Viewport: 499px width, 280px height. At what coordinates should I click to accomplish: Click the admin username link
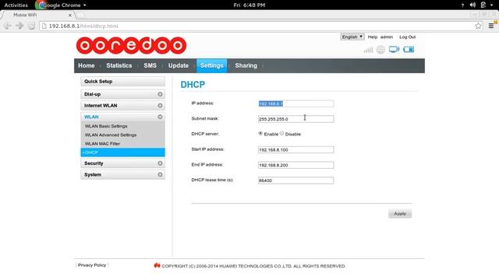click(387, 37)
